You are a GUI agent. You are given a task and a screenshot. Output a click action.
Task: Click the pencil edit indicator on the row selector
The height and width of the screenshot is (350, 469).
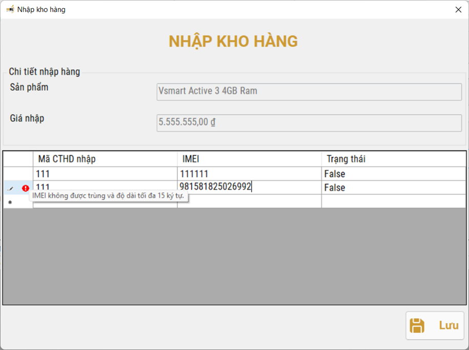click(10, 188)
